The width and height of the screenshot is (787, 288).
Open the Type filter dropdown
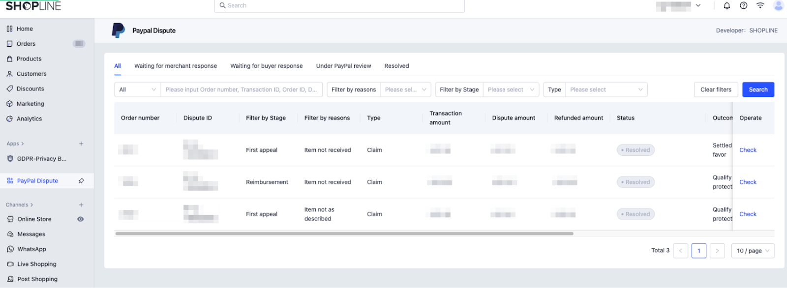[606, 89]
